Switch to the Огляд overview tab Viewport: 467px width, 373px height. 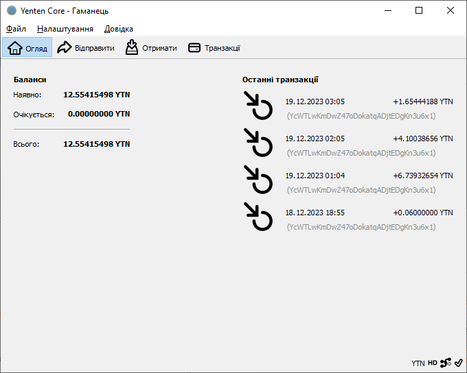[27, 47]
